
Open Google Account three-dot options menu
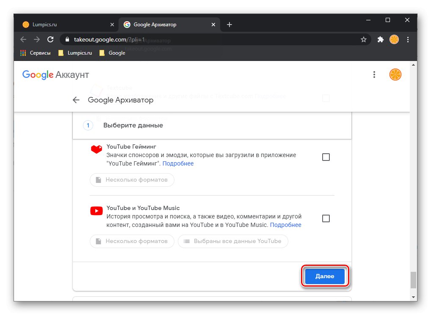pos(374,75)
